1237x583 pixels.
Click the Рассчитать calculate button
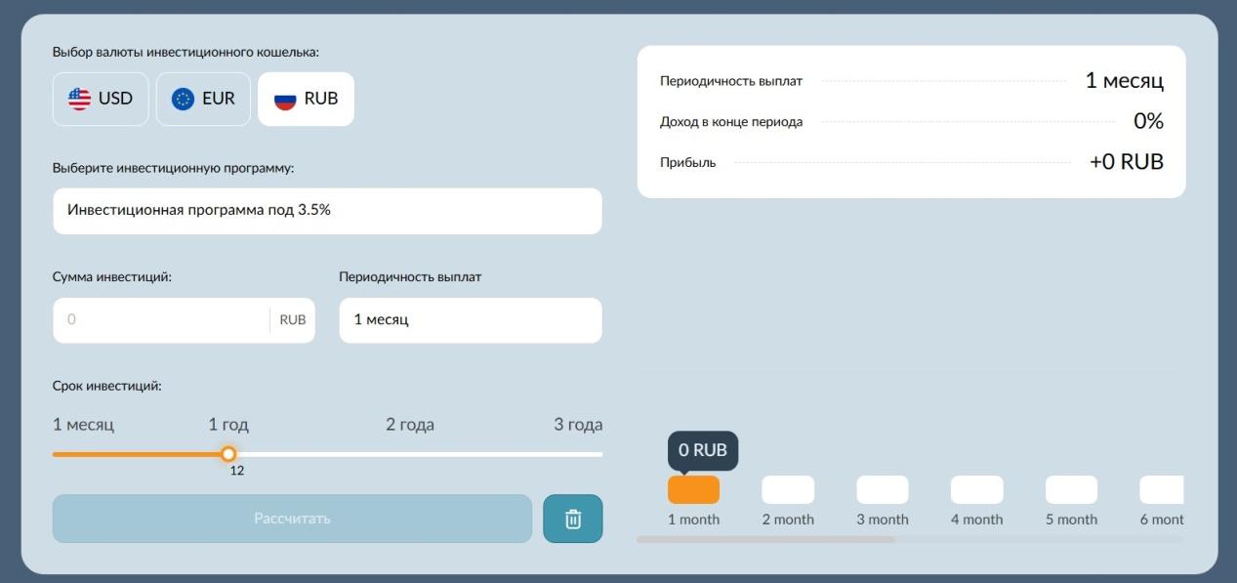(x=292, y=519)
